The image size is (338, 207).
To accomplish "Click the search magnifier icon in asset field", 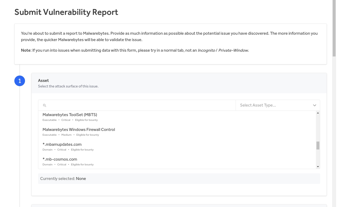I will pos(45,105).
